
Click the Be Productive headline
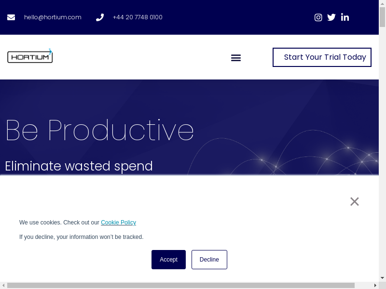pos(99,130)
